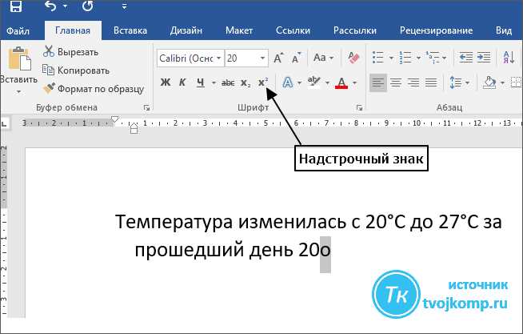The height and width of the screenshot is (334, 523).
Task: Clear all formatting with eraser icon
Action: (x=349, y=58)
